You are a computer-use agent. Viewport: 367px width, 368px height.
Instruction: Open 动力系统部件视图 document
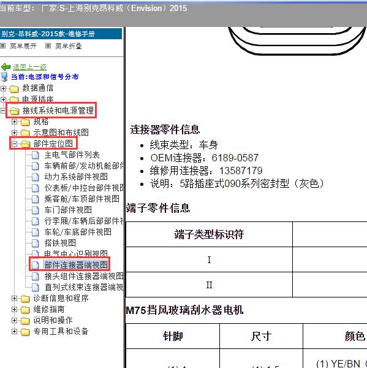[x=76, y=177]
